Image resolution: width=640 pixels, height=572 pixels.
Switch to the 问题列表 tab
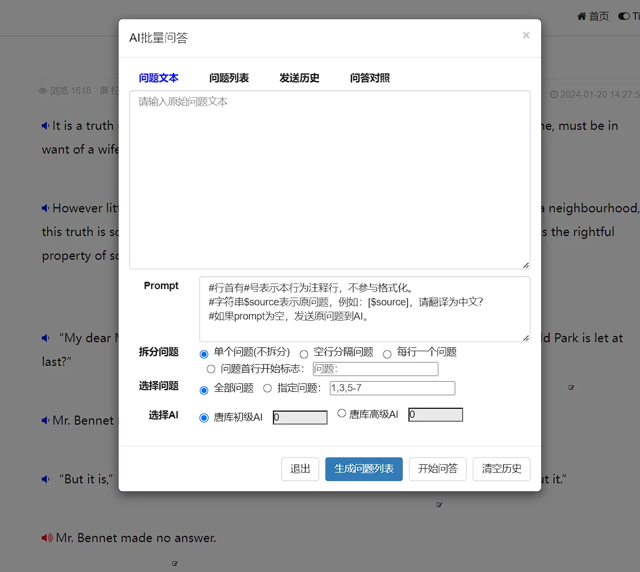click(x=229, y=78)
